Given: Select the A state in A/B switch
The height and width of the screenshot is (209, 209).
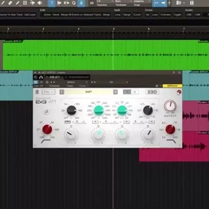Looking at the screenshot, I should pos(127,92).
